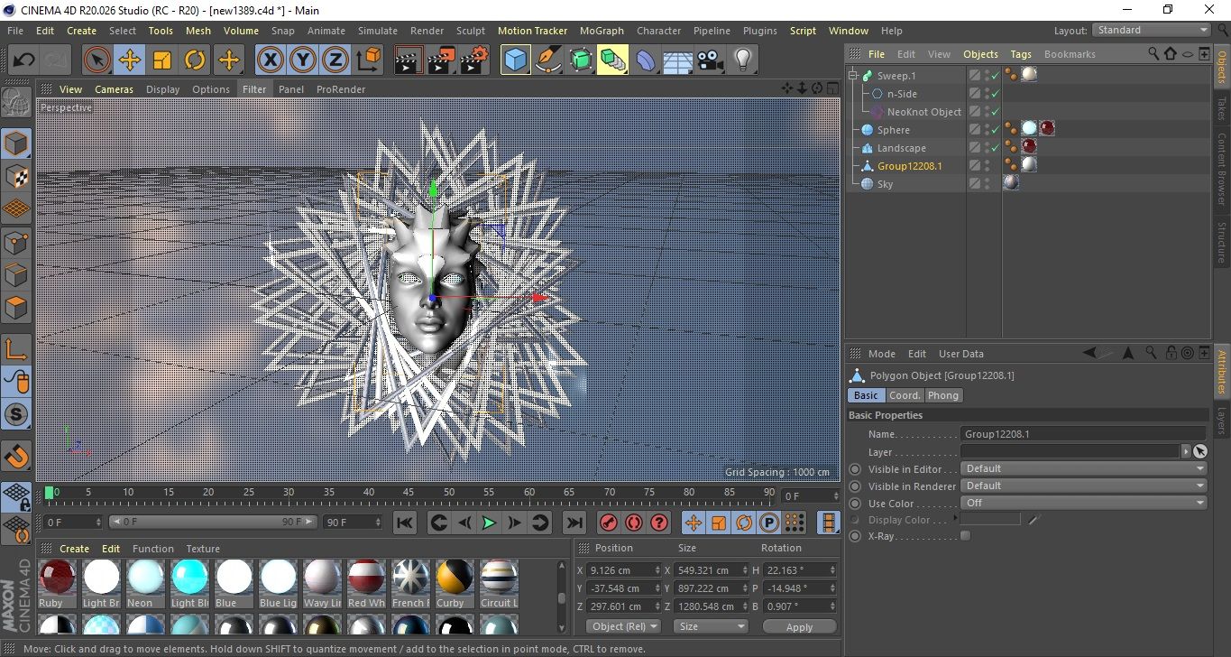Activate the Scale tool
The width and height of the screenshot is (1231, 657).
(162, 60)
